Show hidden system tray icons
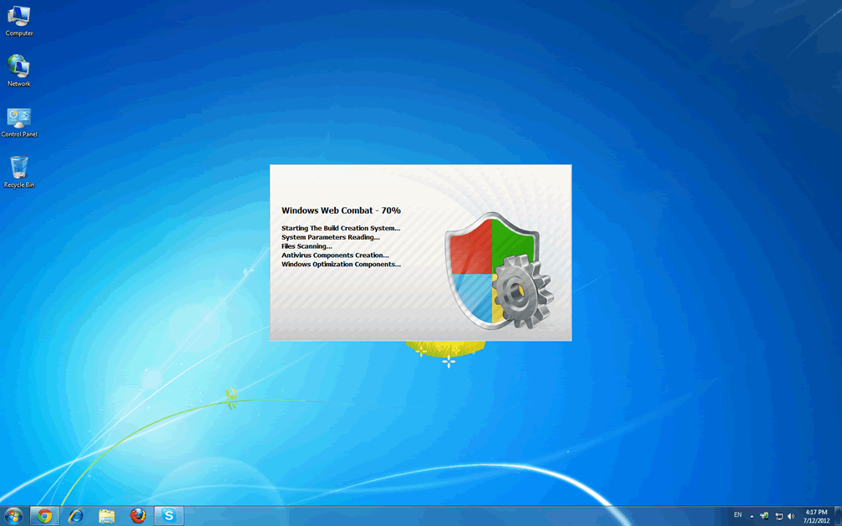This screenshot has width=842, height=526. (752, 516)
